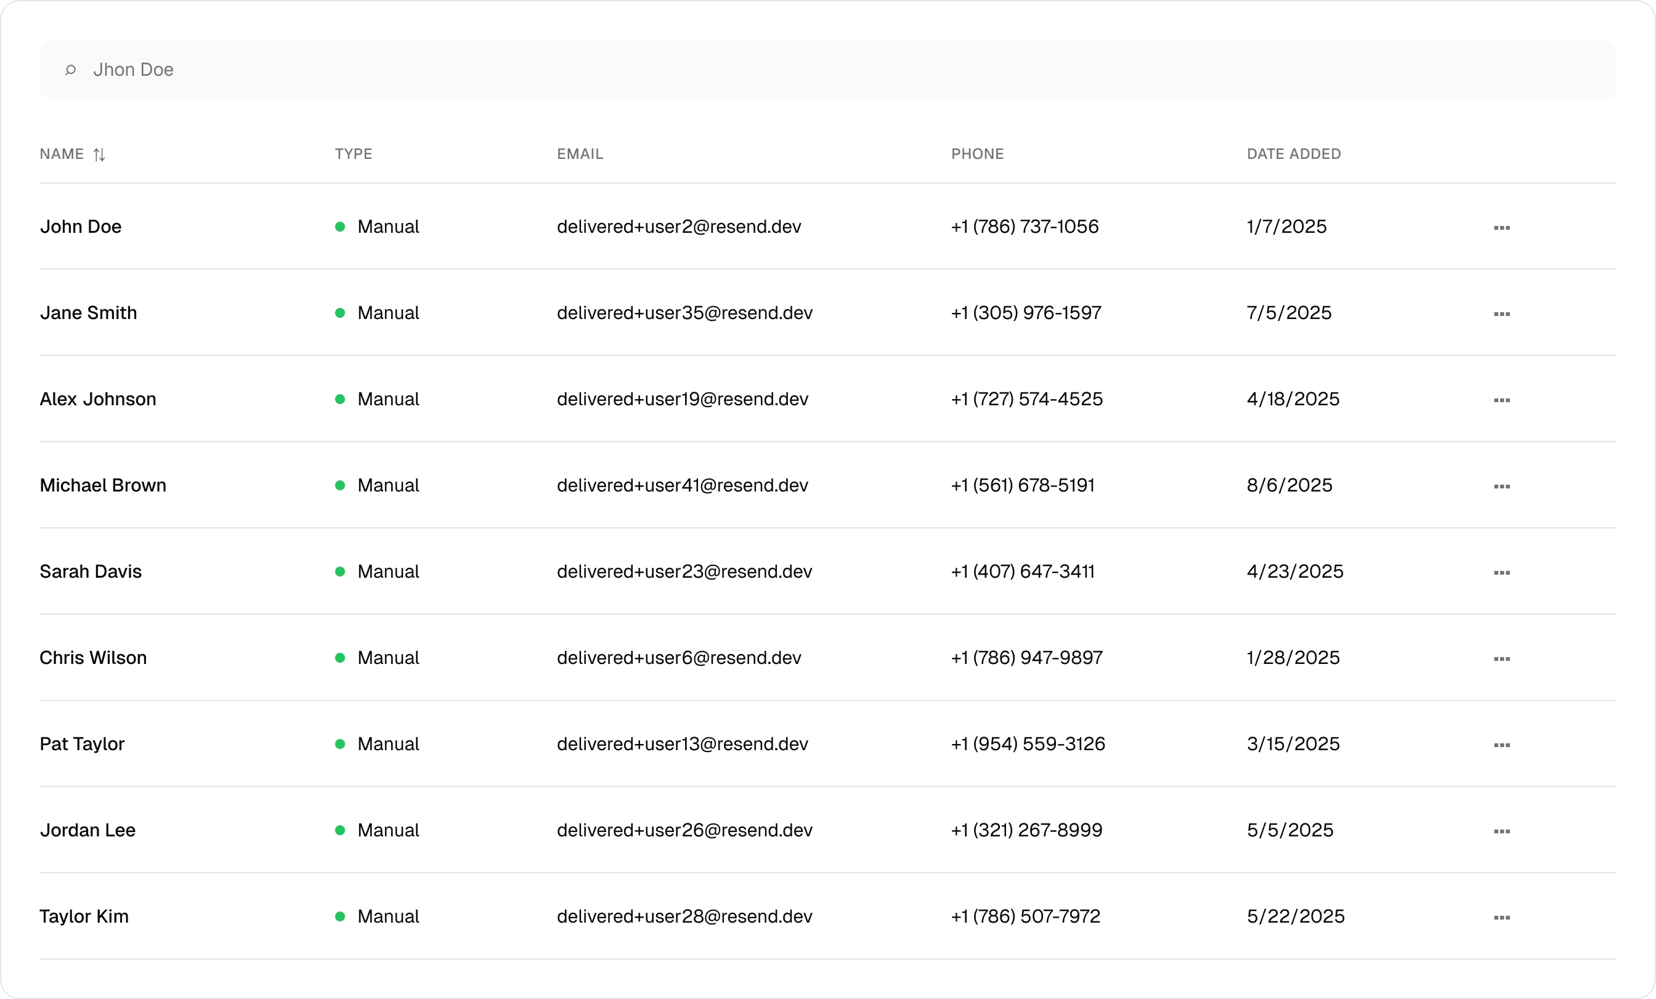The height and width of the screenshot is (999, 1656).
Task: Click email delivered+user6@resend.dev
Action: pyautogui.click(x=679, y=658)
